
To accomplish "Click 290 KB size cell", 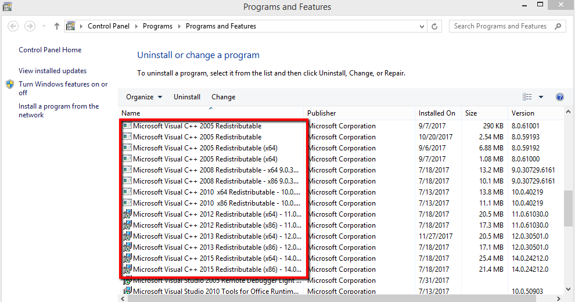I will point(493,125).
